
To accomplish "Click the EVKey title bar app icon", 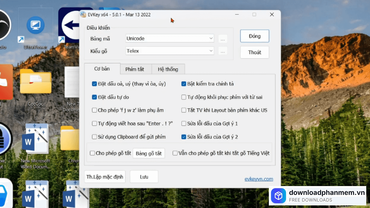I will pyautogui.click(x=83, y=14).
